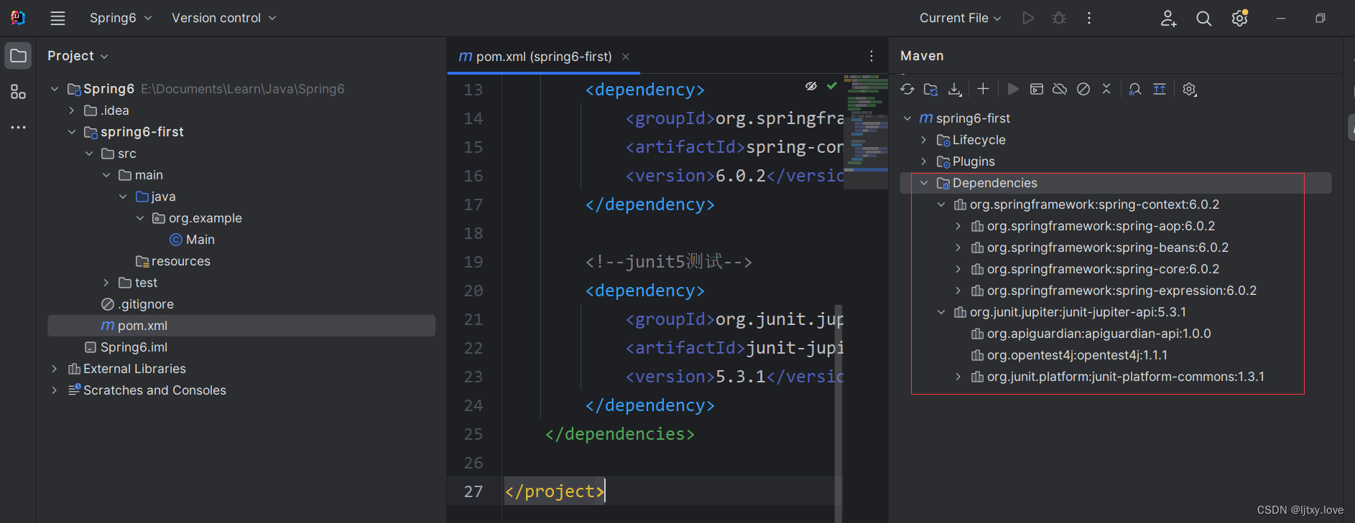1355x523 pixels.
Task: Select the .gitignore file
Action: 137,304
